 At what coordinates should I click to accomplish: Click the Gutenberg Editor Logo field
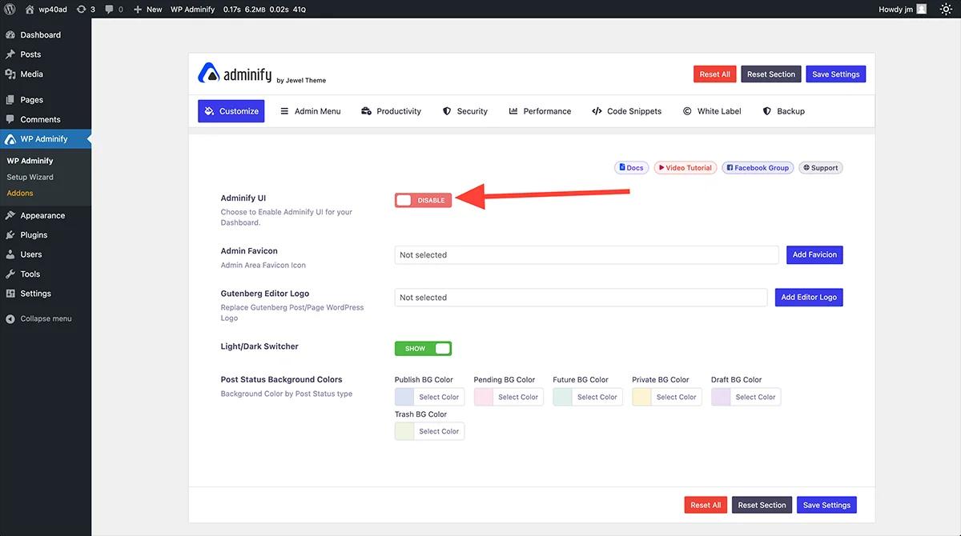(x=581, y=297)
